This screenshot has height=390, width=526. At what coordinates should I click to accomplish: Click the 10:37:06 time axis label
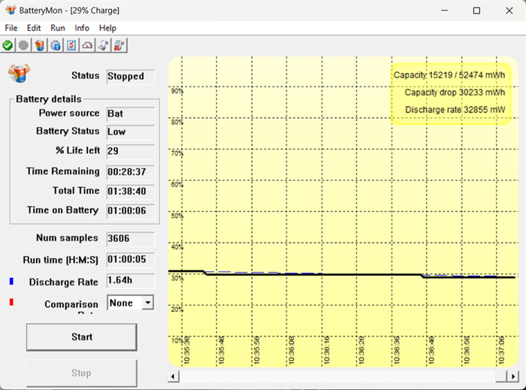tap(501, 350)
